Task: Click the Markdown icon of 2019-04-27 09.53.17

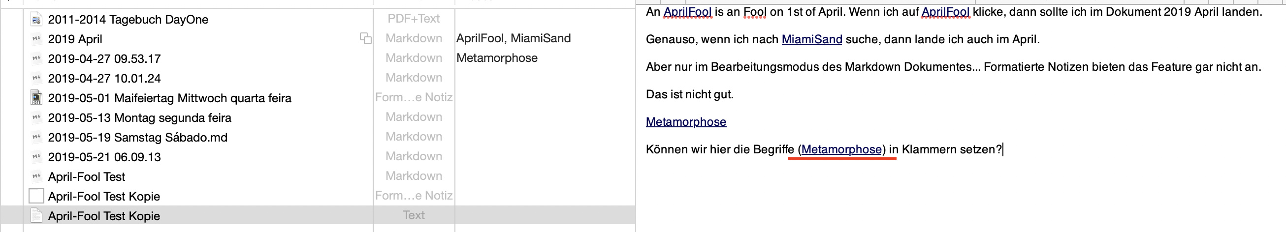Action: [36, 58]
